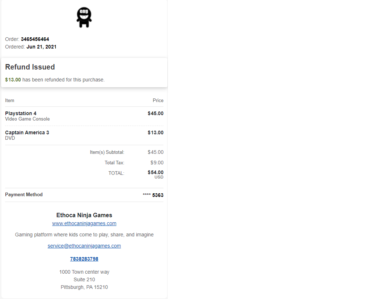Click the $45.00 Playstation 4 price

point(156,113)
